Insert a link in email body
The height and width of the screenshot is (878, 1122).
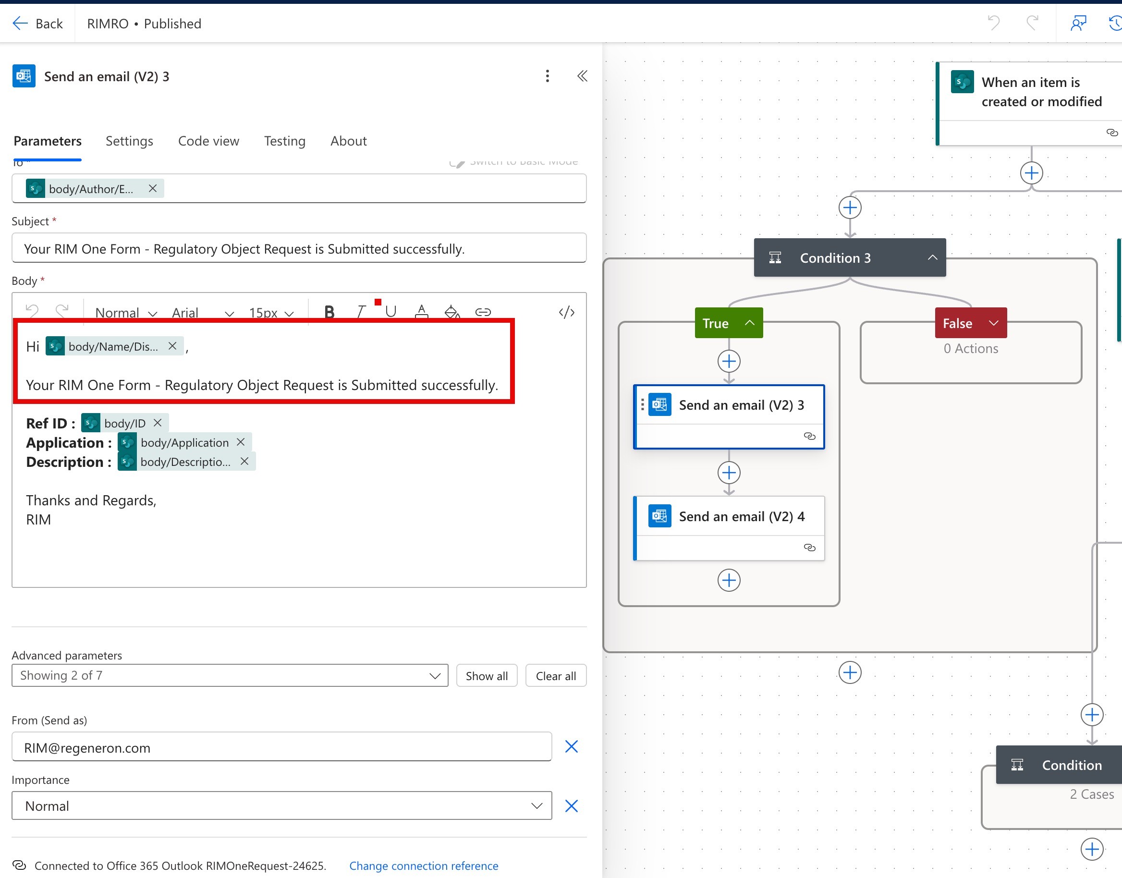pyautogui.click(x=483, y=312)
